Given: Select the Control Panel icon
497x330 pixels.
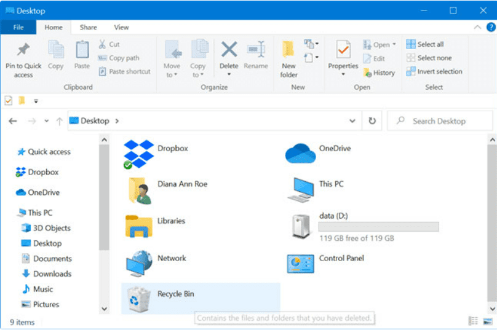Looking at the screenshot, I should [301, 264].
